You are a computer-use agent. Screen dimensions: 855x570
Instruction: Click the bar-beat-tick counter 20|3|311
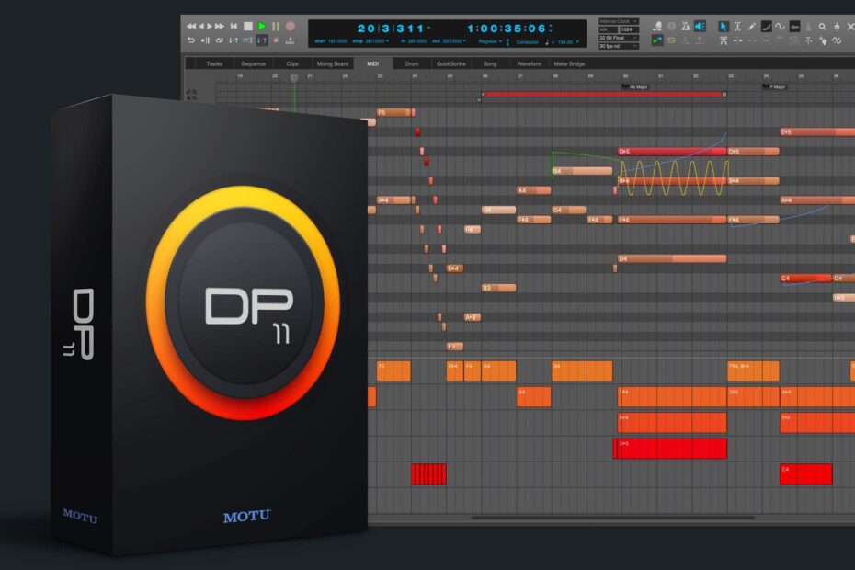(x=391, y=28)
